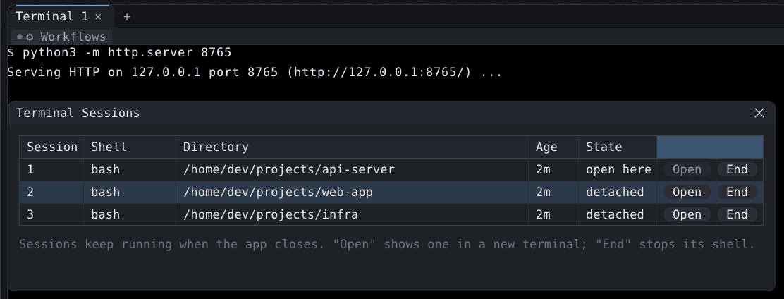The height and width of the screenshot is (299, 784).
Task: Click the python3 http.server command line
Action: pyautogui.click(x=119, y=52)
